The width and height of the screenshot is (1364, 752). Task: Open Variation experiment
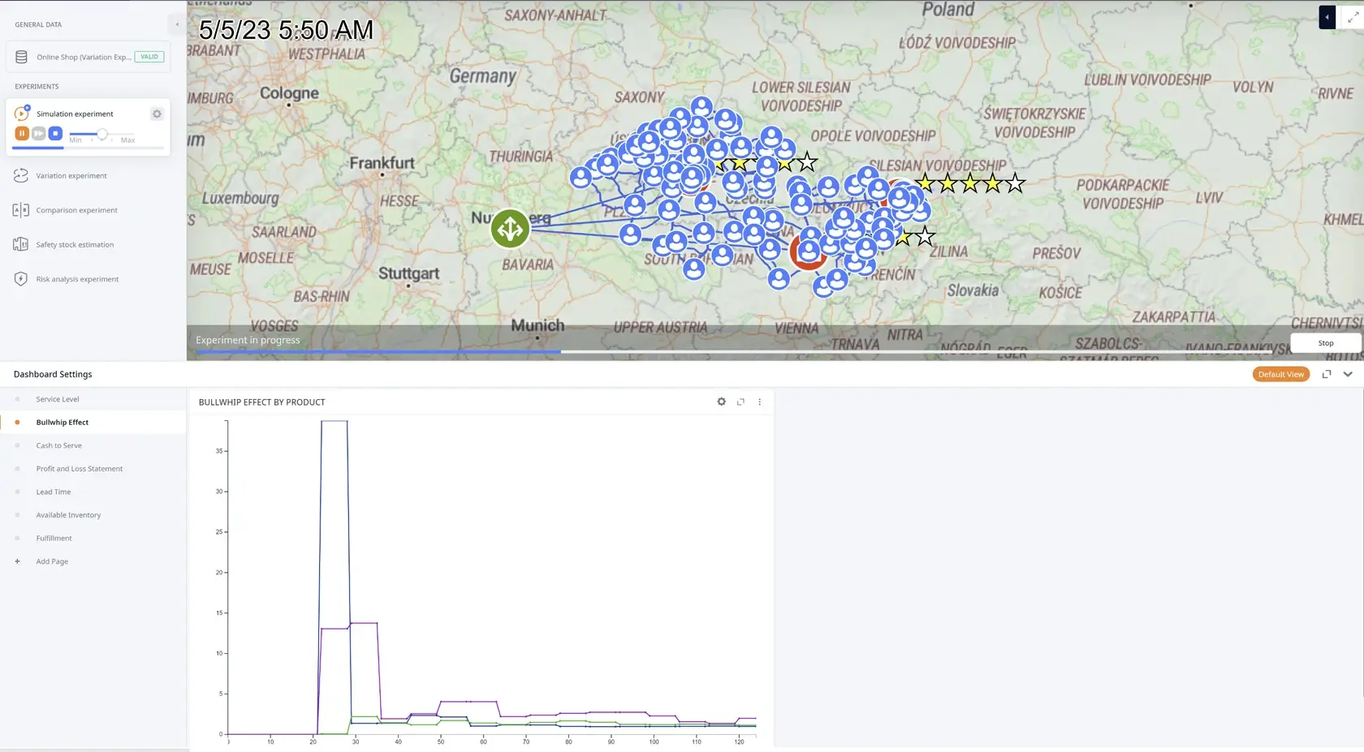[71, 176]
